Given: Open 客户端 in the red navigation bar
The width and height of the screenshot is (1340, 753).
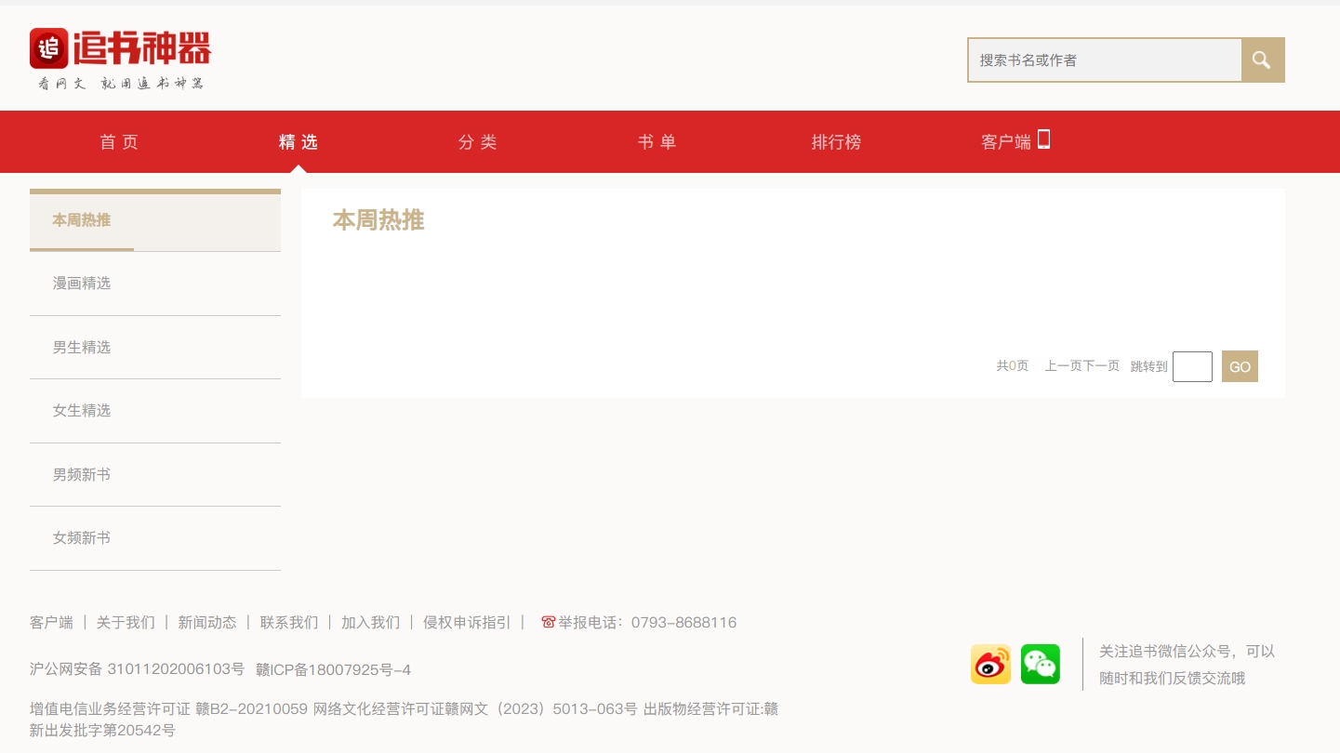Looking at the screenshot, I should click(x=1006, y=142).
